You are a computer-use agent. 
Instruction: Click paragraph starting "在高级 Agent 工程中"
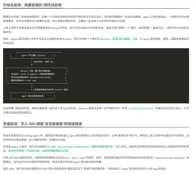(x=96, y=149)
